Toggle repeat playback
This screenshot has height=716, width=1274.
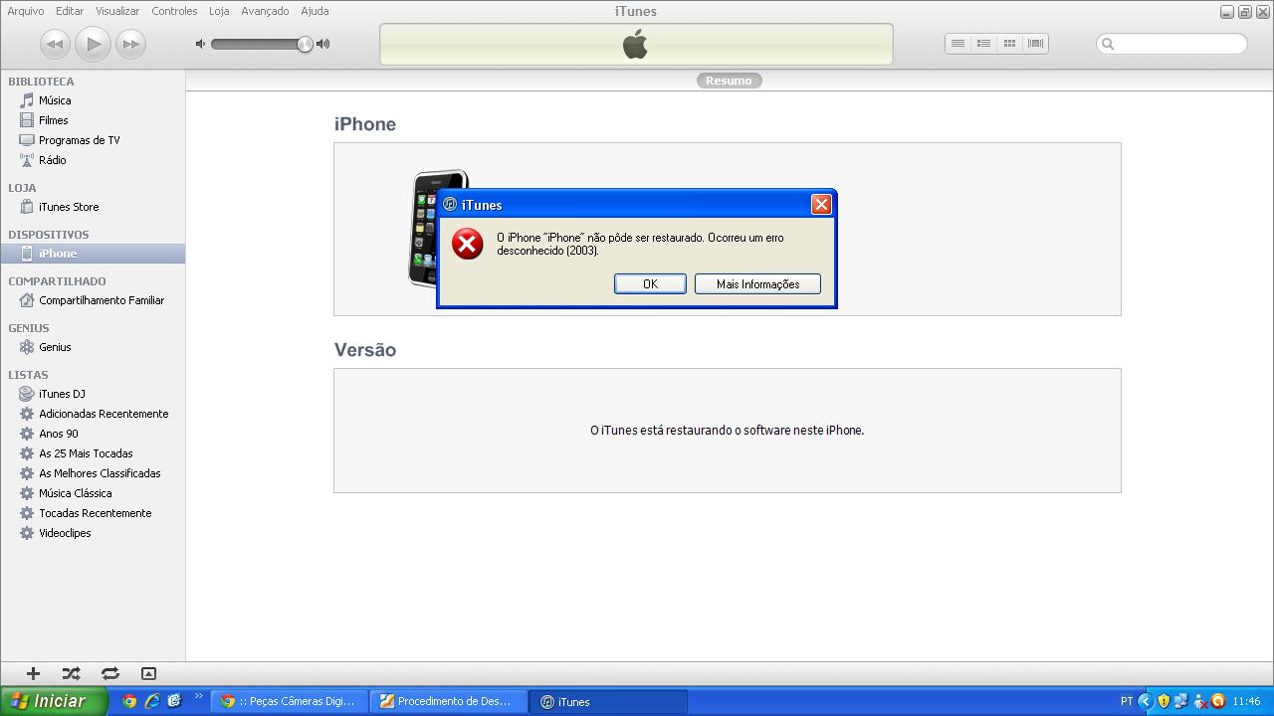(x=109, y=673)
